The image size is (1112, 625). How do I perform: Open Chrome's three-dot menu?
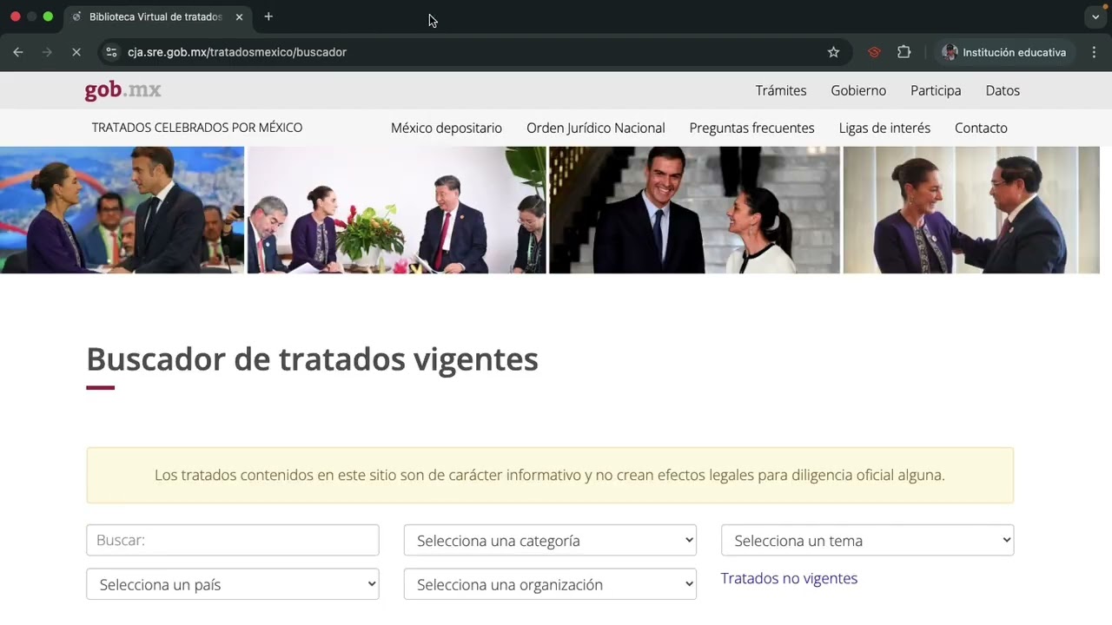click(x=1094, y=52)
